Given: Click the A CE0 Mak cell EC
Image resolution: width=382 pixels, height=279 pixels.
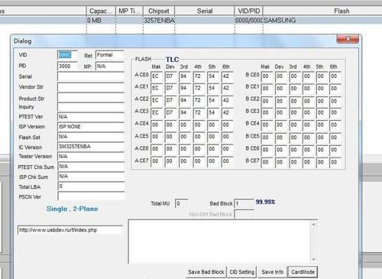Looking at the screenshot, I should pos(157,76).
